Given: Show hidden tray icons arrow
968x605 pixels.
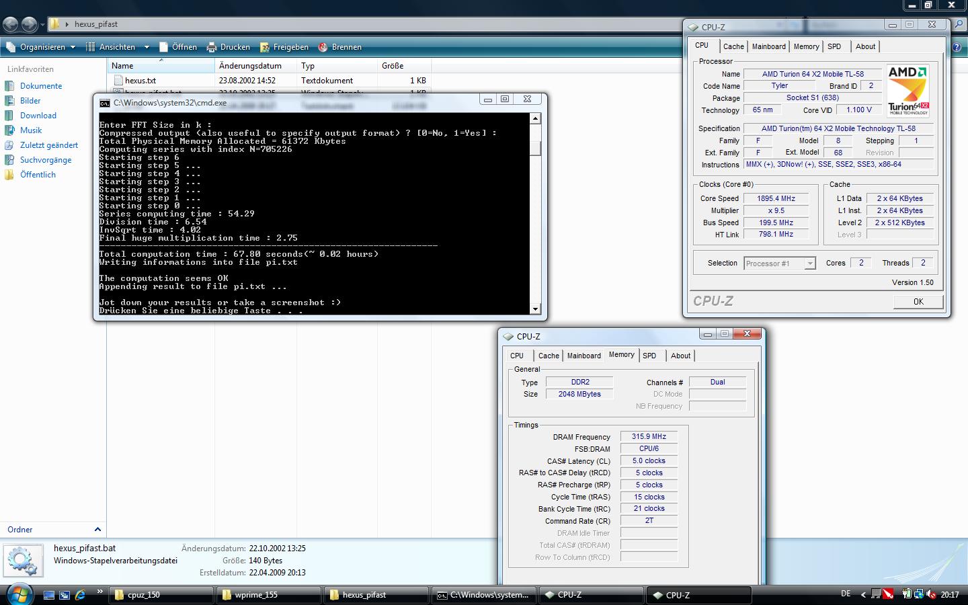Looking at the screenshot, I should coord(863,594).
